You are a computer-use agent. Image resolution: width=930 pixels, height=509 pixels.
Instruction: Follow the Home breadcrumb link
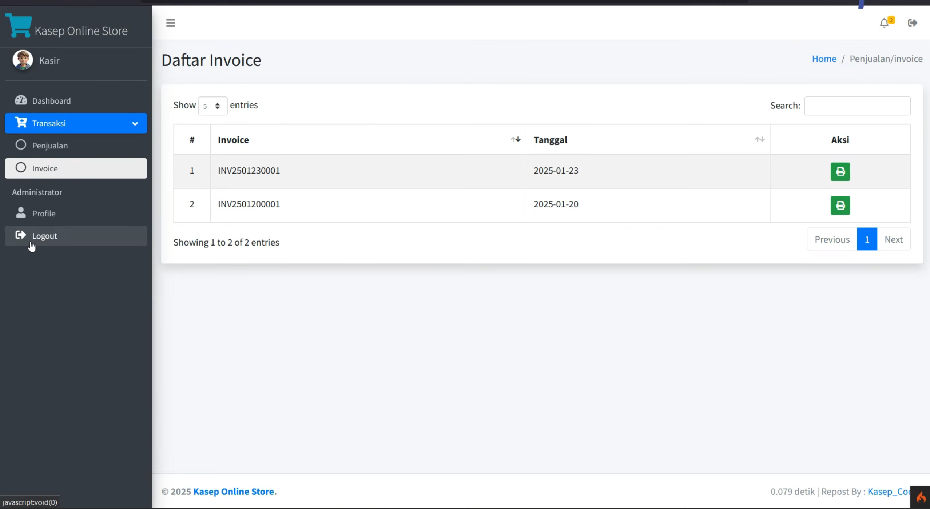(824, 59)
